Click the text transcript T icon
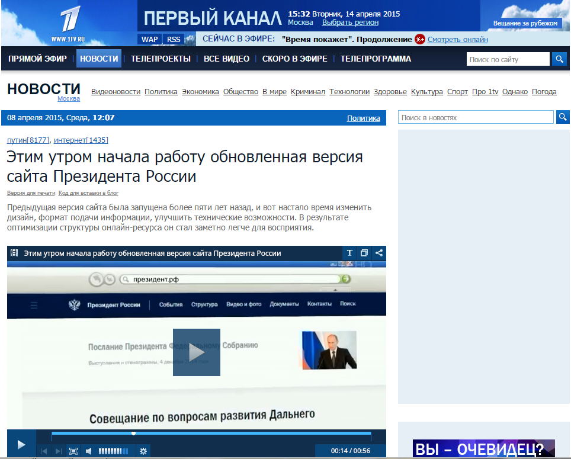Screen dimensions: 571x459 tap(349, 253)
